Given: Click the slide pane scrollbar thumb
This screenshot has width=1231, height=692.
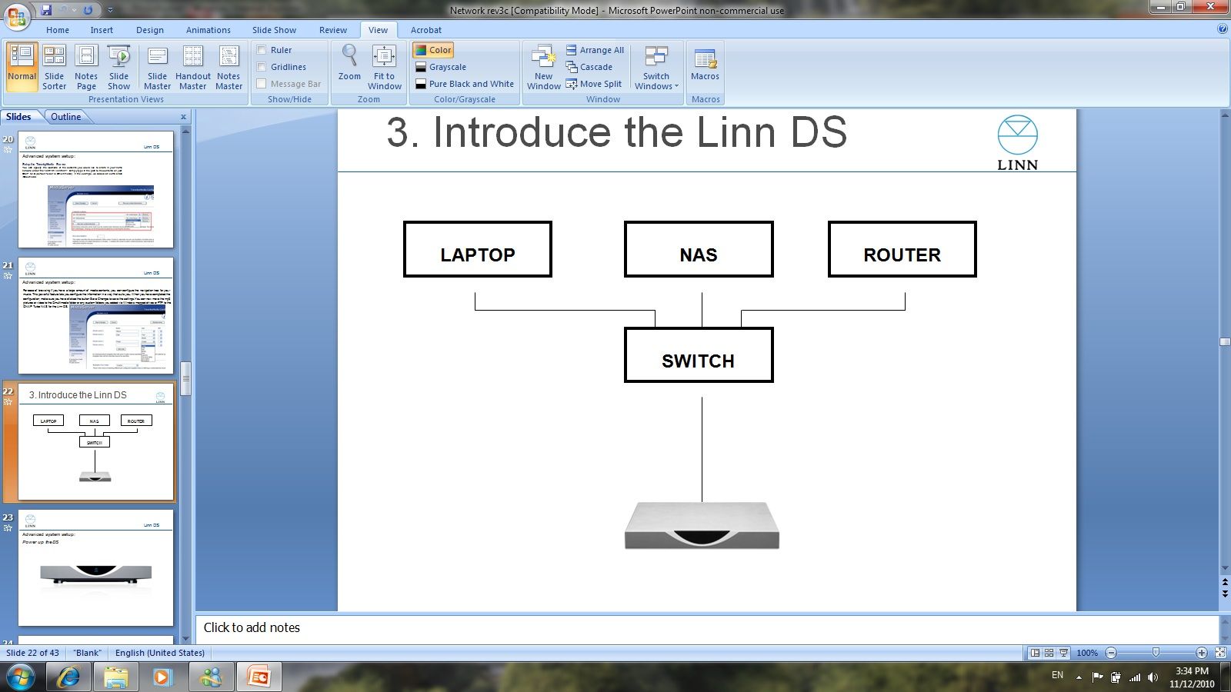Looking at the screenshot, I should (x=185, y=378).
